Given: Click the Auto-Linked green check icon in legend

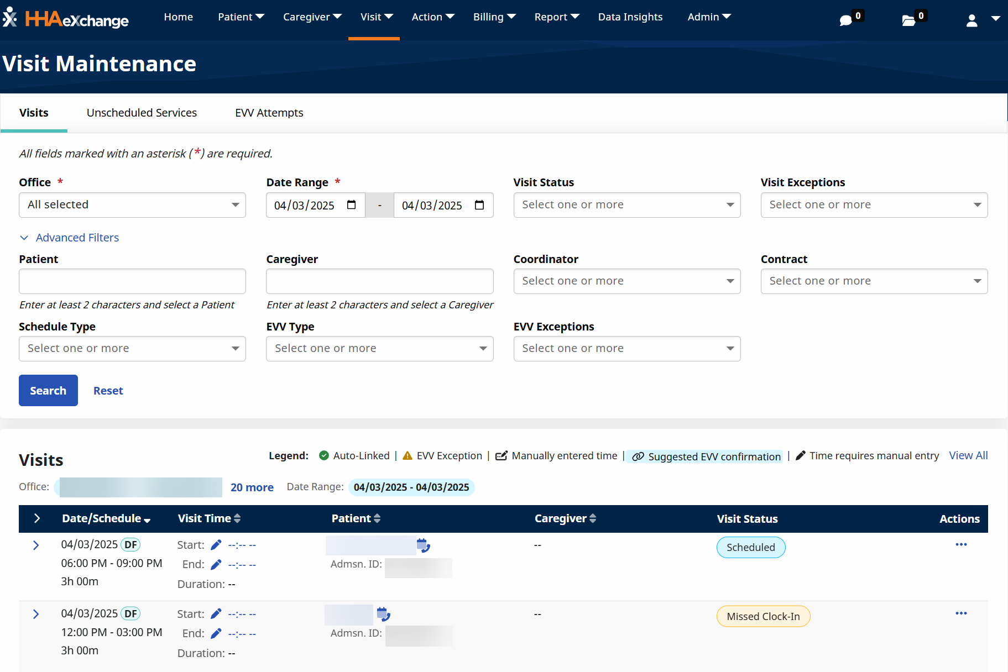Looking at the screenshot, I should (x=323, y=455).
